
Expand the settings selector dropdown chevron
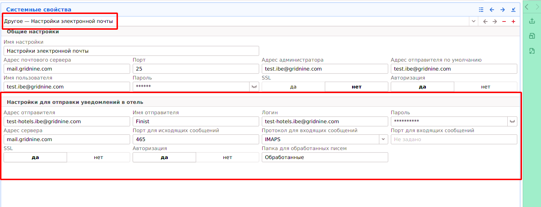(474, 21)
